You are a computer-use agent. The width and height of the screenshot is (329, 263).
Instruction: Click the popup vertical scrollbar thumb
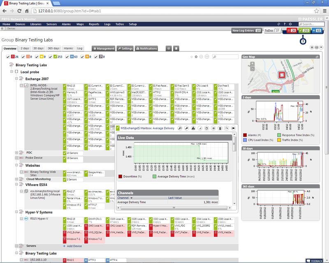(234, 144)
